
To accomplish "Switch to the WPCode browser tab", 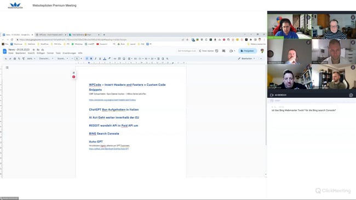I will pyautogui.click(x=50, y=34).
